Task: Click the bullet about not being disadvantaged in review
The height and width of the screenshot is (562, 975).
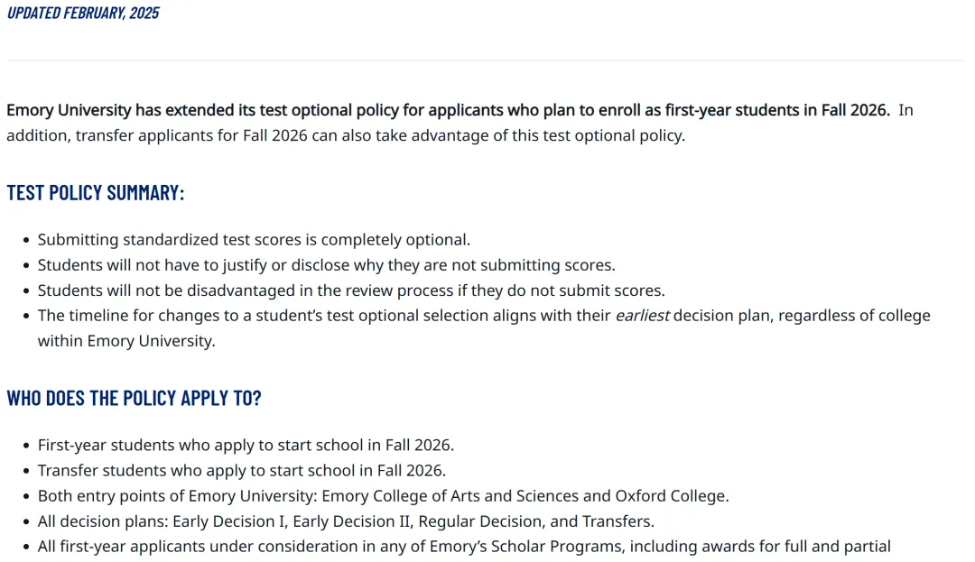Action: pos(350,290)
